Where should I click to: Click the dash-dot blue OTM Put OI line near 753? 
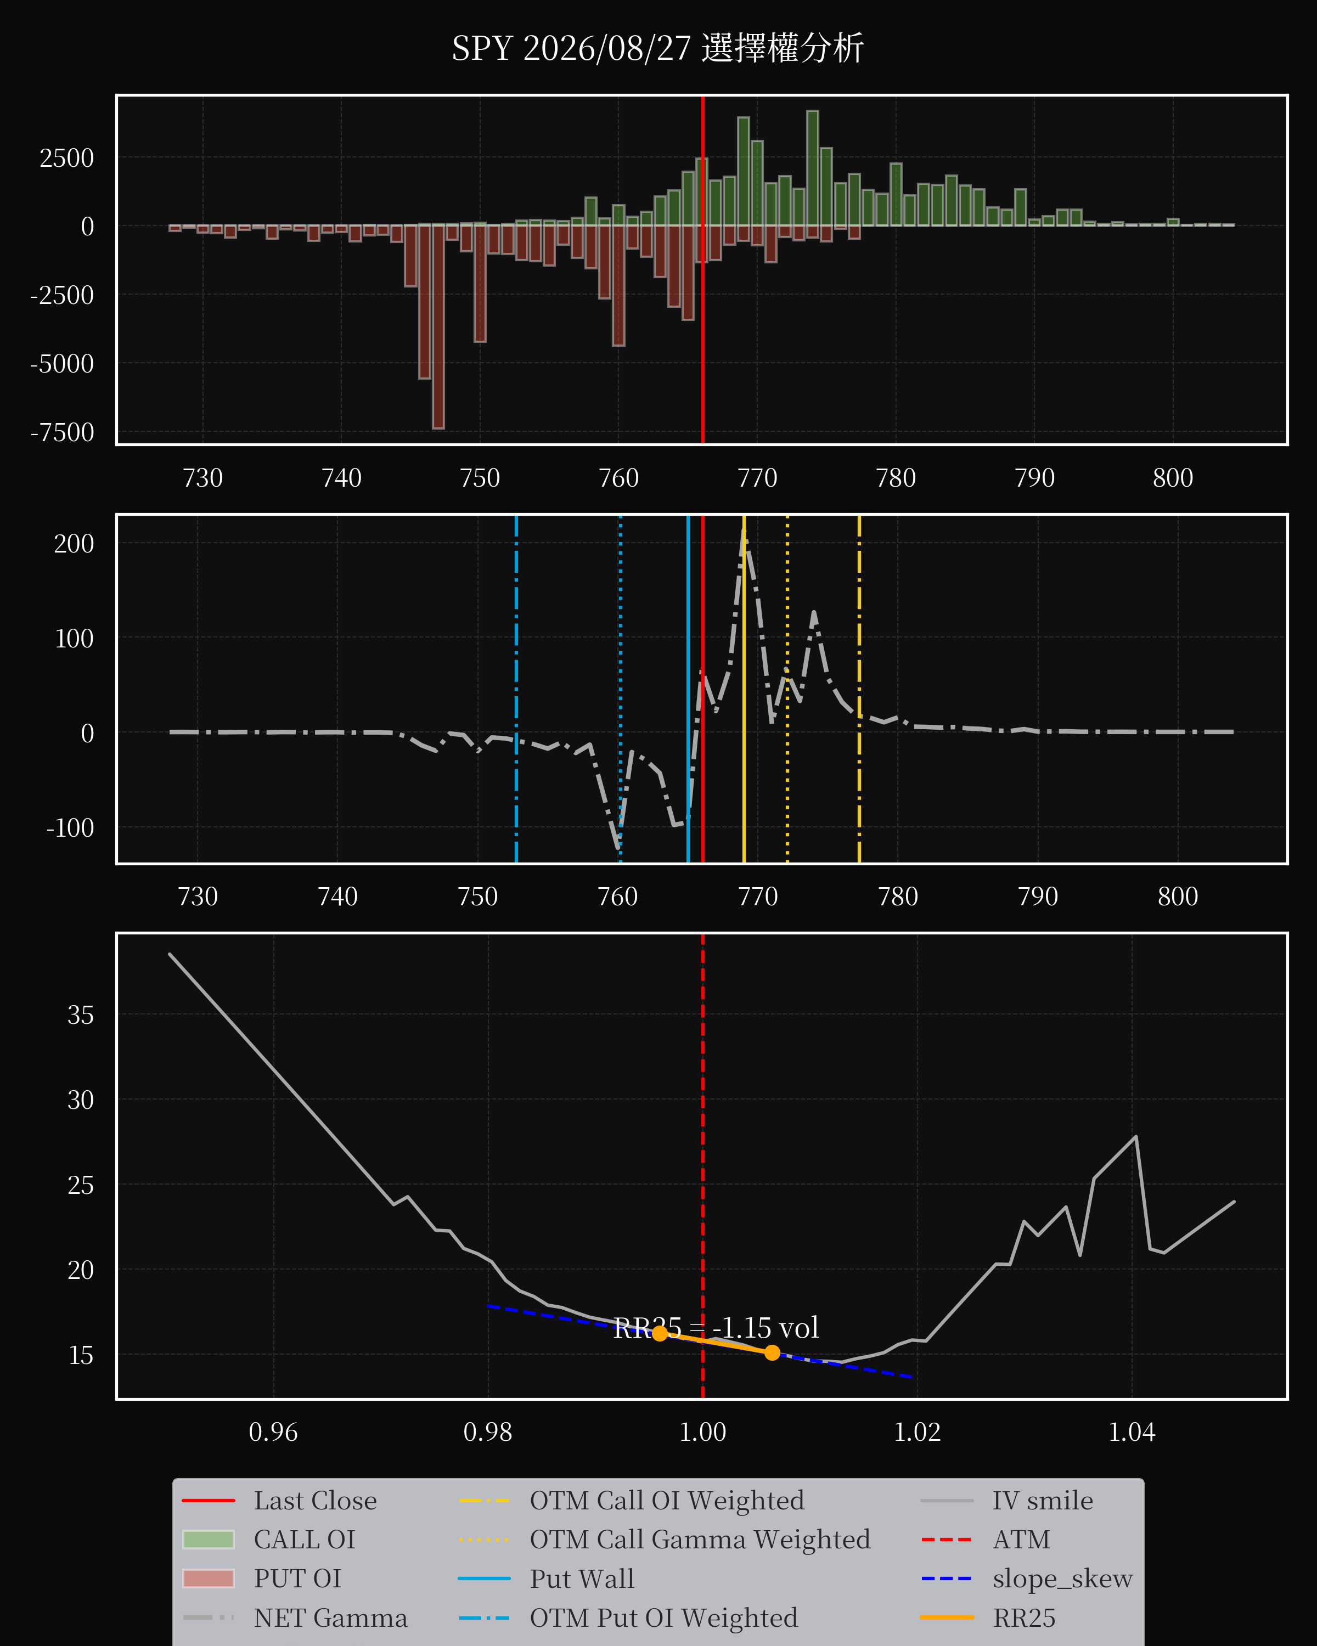coord(516,689)
